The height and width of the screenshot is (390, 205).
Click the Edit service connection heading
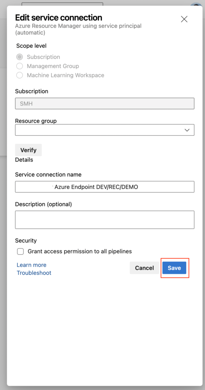[59, 18]
